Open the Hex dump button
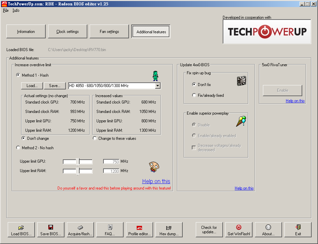This screenshot has height=244, width=318. (x=169, y=230)
